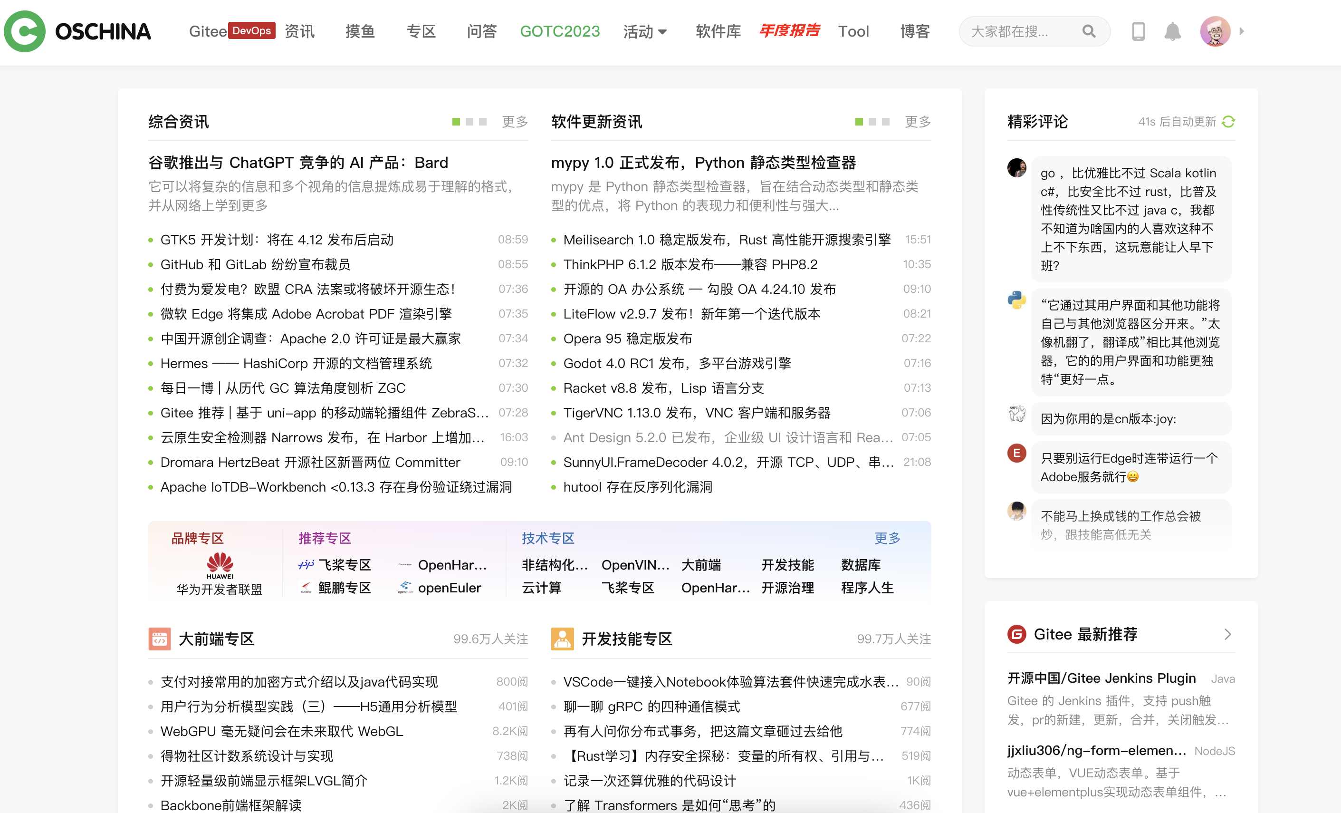The image size is (1341, 813).
Task: Click avatar beside 因为你用的是cn版本 comment
Action: click(1016, 414)
